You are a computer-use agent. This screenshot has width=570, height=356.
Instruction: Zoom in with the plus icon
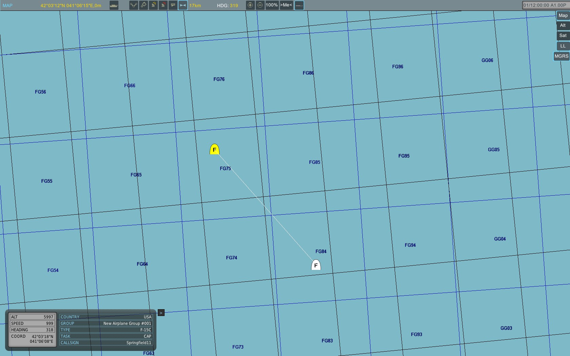[x=250, y=5]
